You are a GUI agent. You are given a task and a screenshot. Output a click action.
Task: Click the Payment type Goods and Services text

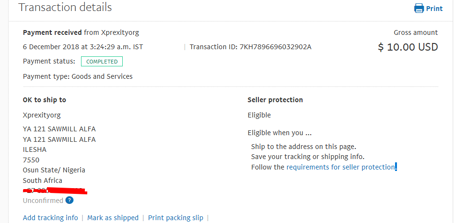(x=78, y=76)
